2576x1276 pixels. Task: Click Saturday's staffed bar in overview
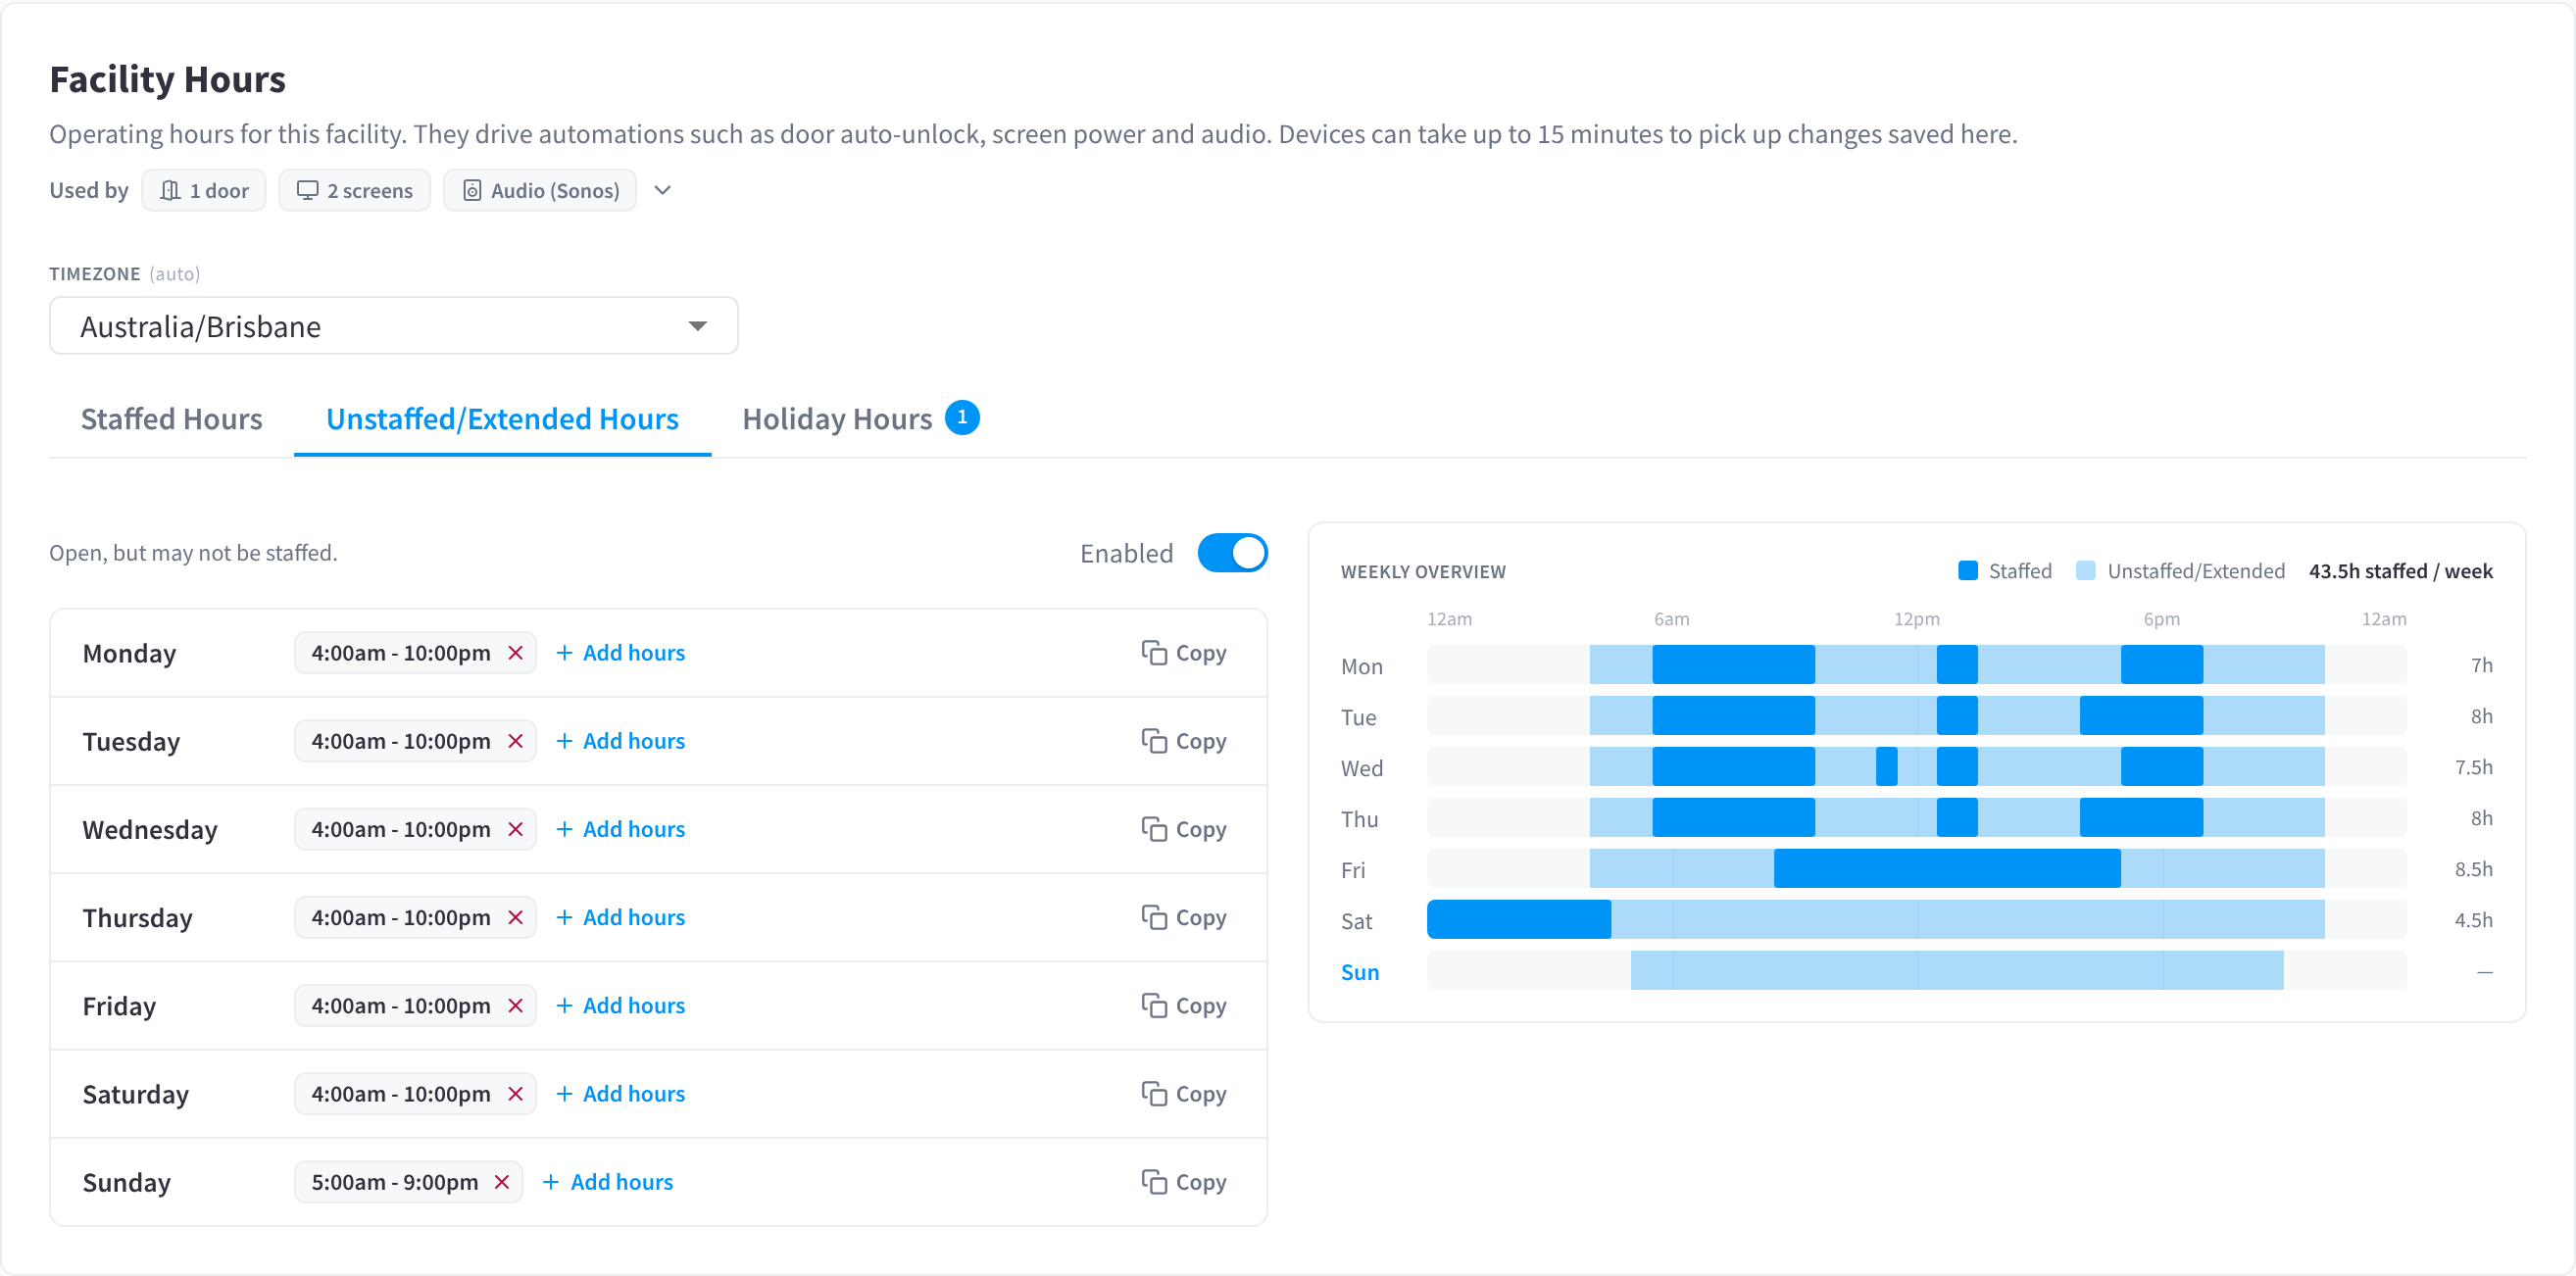coord(1518,919)
